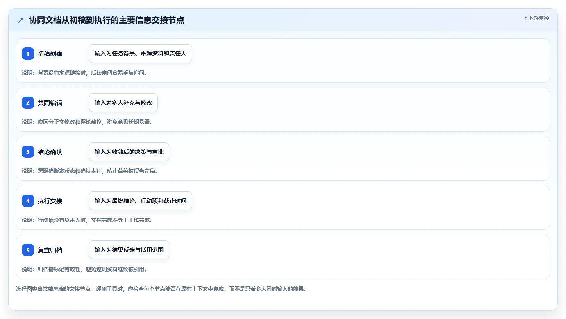This screenshot has width=566, height=319.
Task: Click the note about 行动项没有负责人时
Action: click(87, 220)
